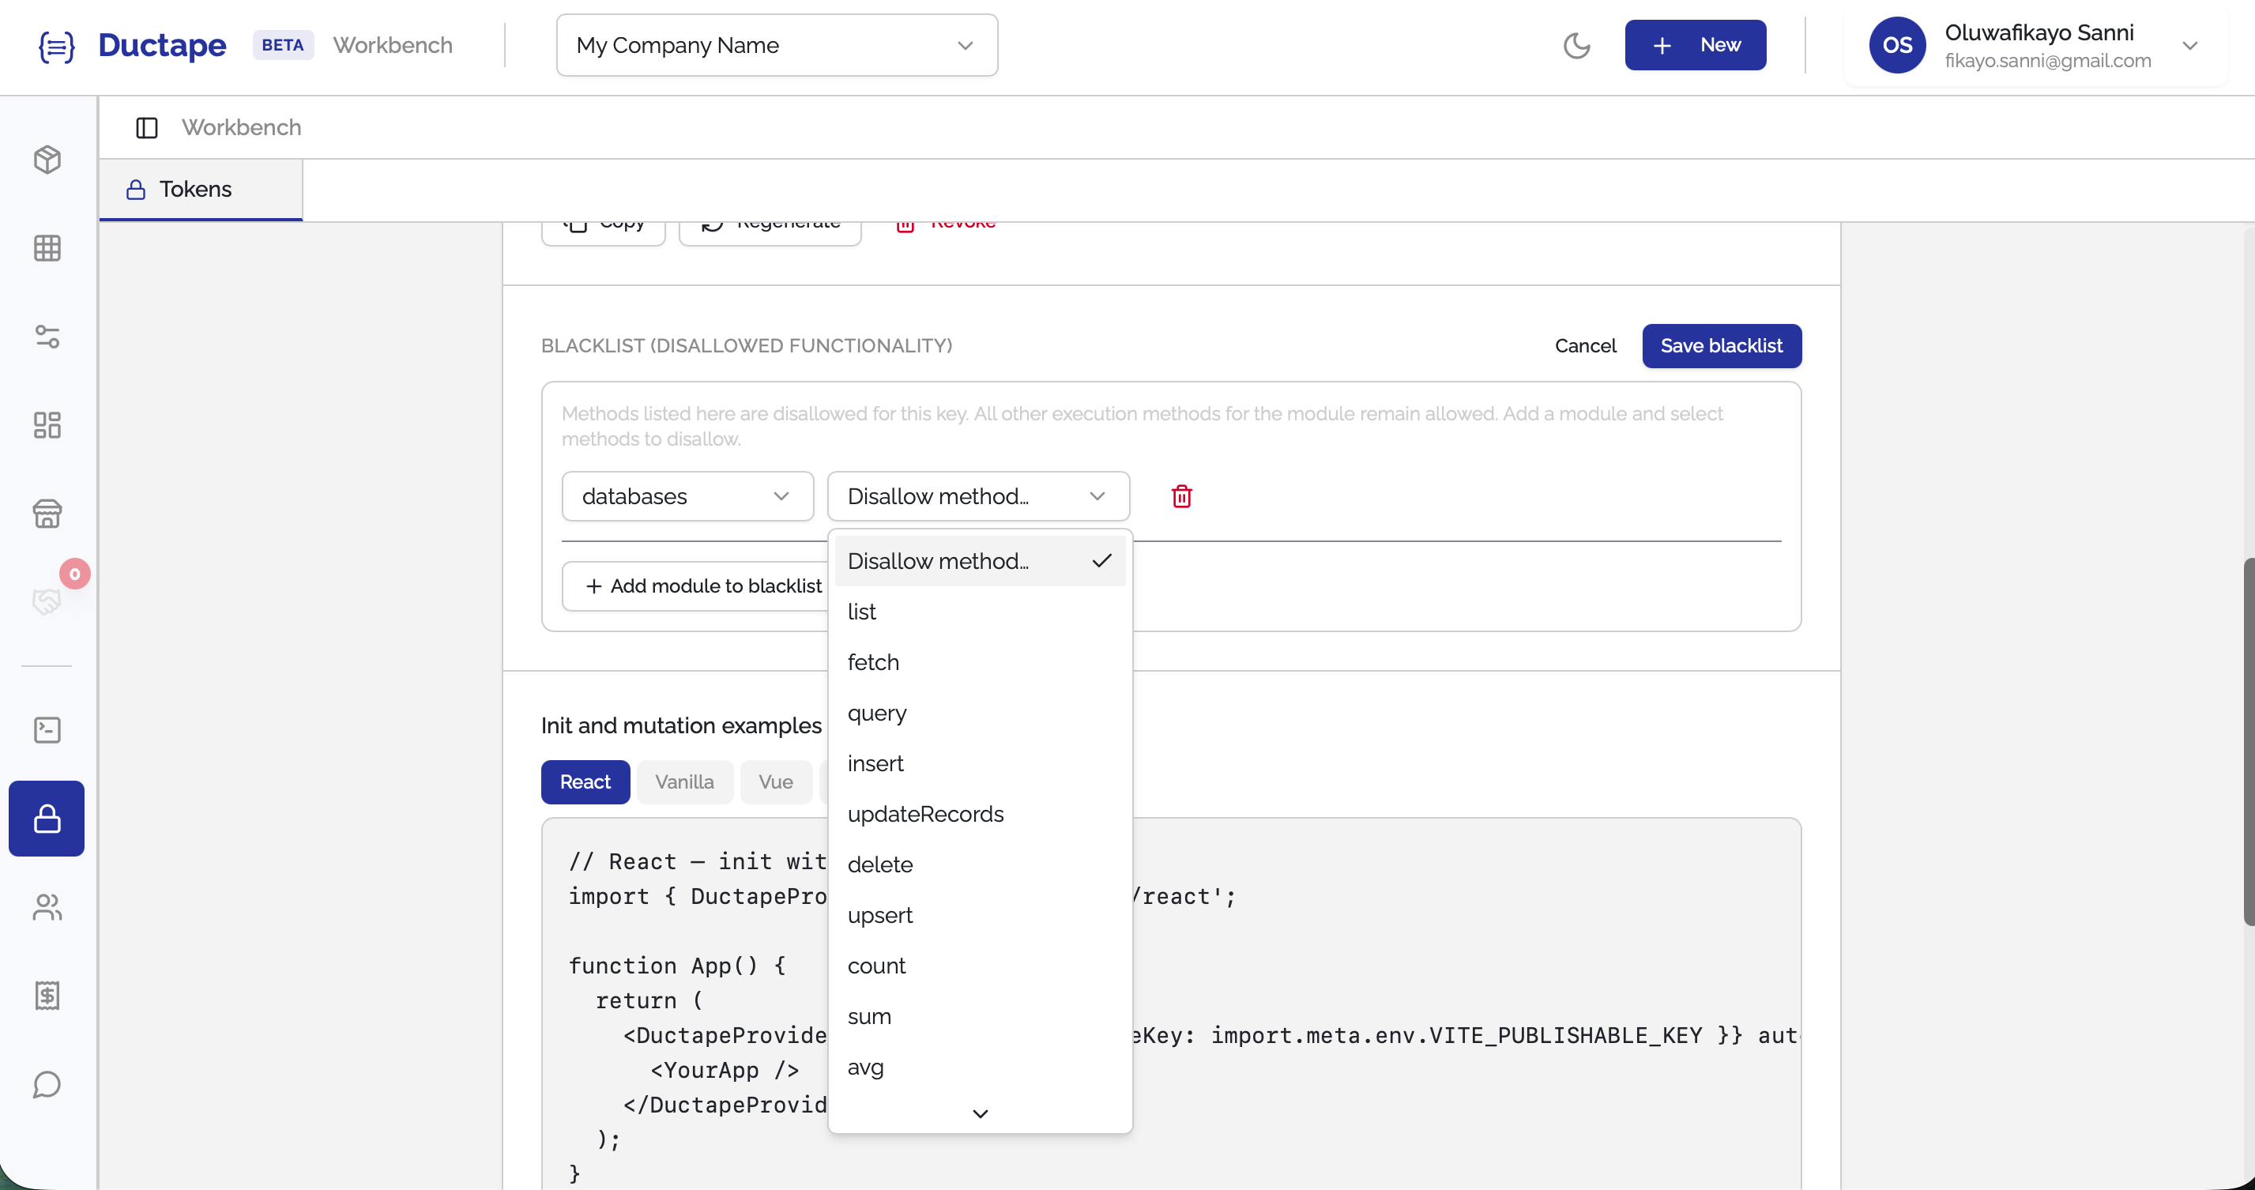Open the teams/users icon in sidebar
The height and width of the screenshot is (1190, 2255).
point(47,908)
